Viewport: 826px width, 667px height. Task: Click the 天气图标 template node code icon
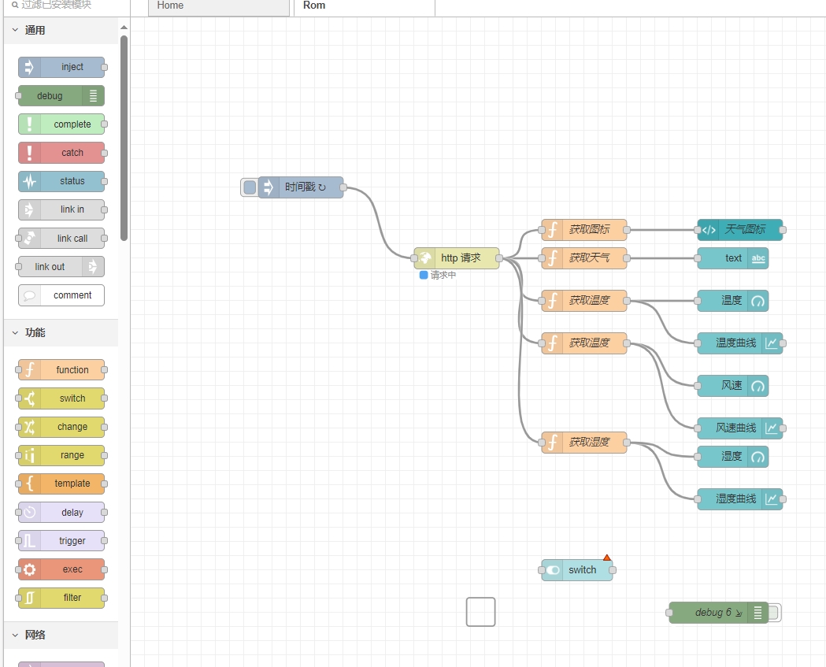pyautogui.click(x=709, y=230)
